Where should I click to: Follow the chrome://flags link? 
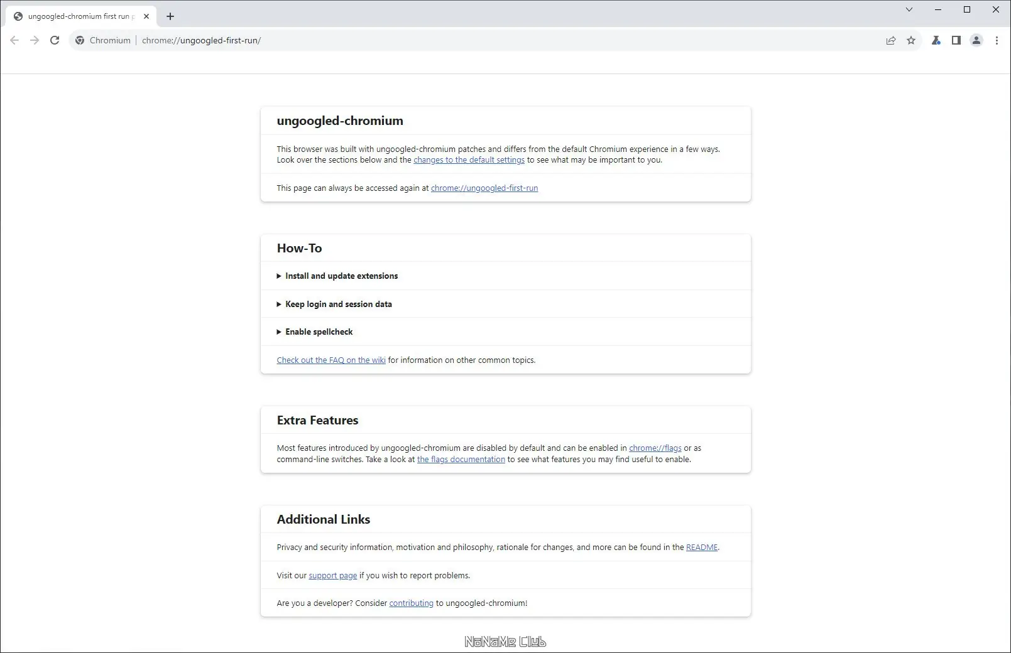pos(655,448)
